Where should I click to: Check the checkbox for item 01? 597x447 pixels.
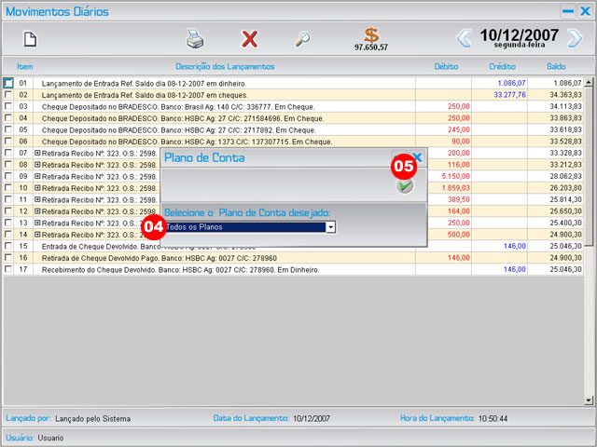[x=8, y=83]
